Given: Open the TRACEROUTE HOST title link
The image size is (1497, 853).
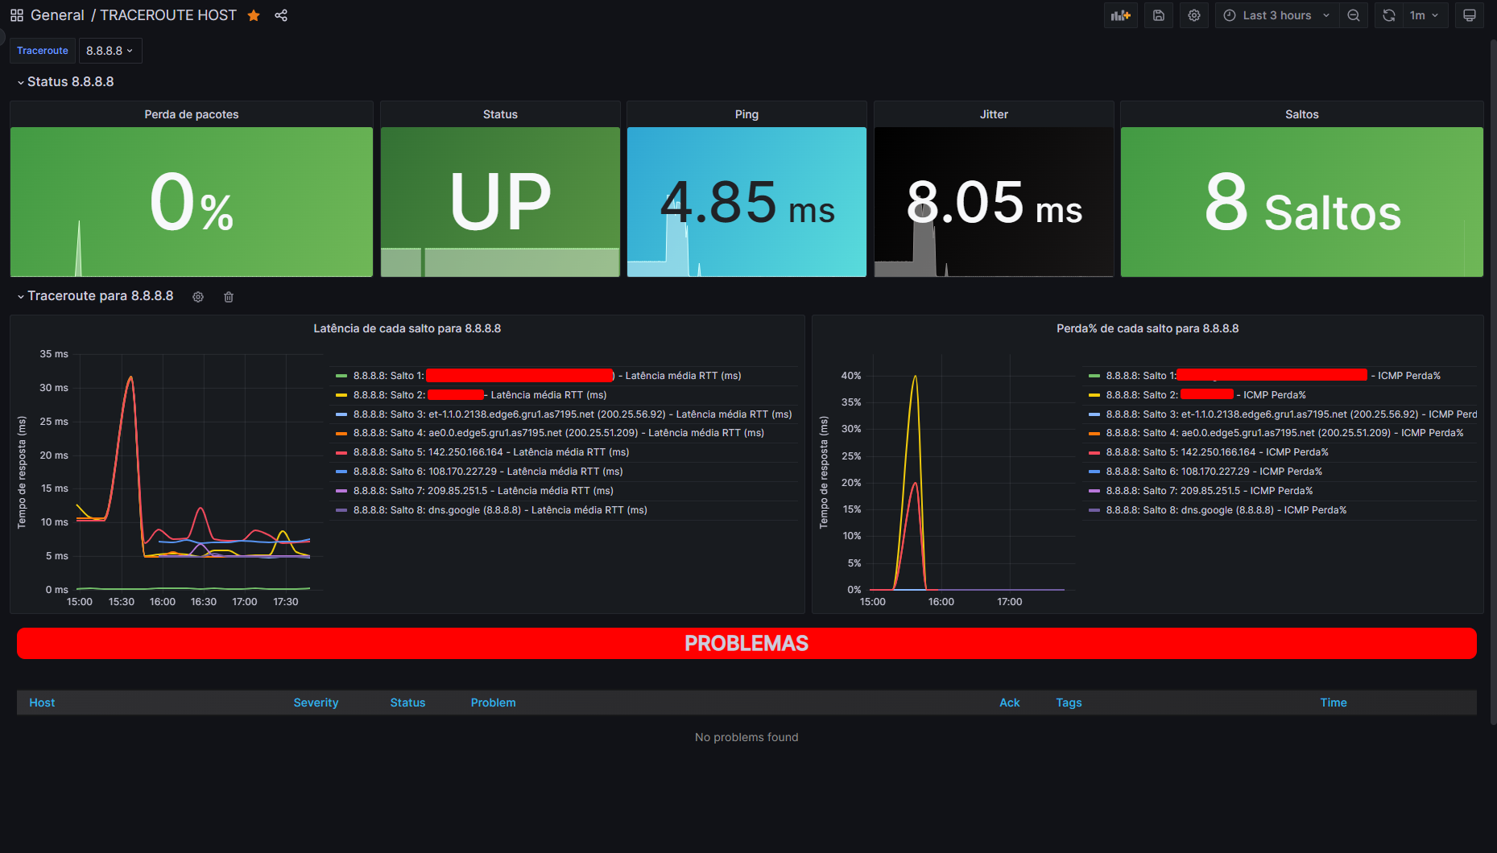Looking at the screenshot, I should click(x=168, y=15).
